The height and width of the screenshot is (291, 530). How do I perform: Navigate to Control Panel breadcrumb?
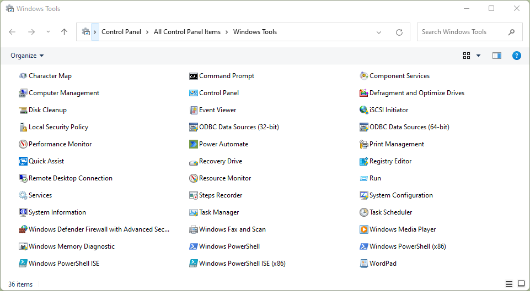click(x=121, y=32)
